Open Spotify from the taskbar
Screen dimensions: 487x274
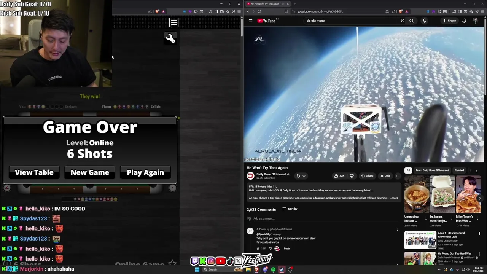(273, 269)
